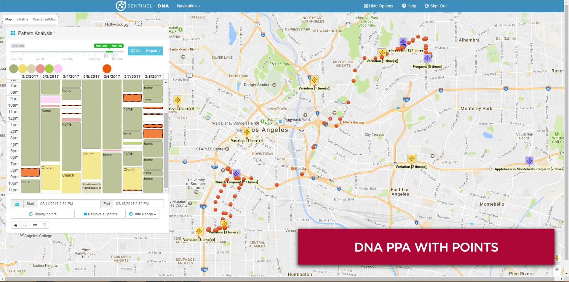
Task: Select the light pink color swatch
Action: pyautogui.click(x=58, y=69)
